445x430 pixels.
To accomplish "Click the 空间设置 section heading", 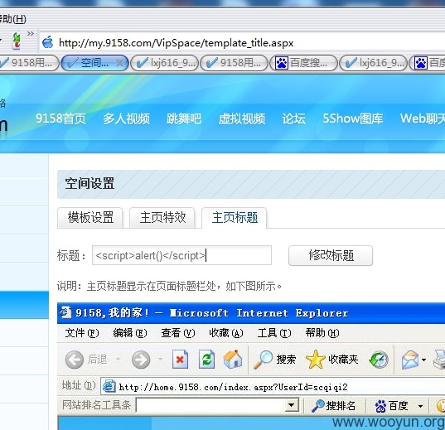I will pyautogui.click(x=89, y=183).
